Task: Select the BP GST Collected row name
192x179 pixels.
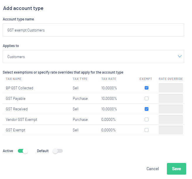Action: coord(20,88)
